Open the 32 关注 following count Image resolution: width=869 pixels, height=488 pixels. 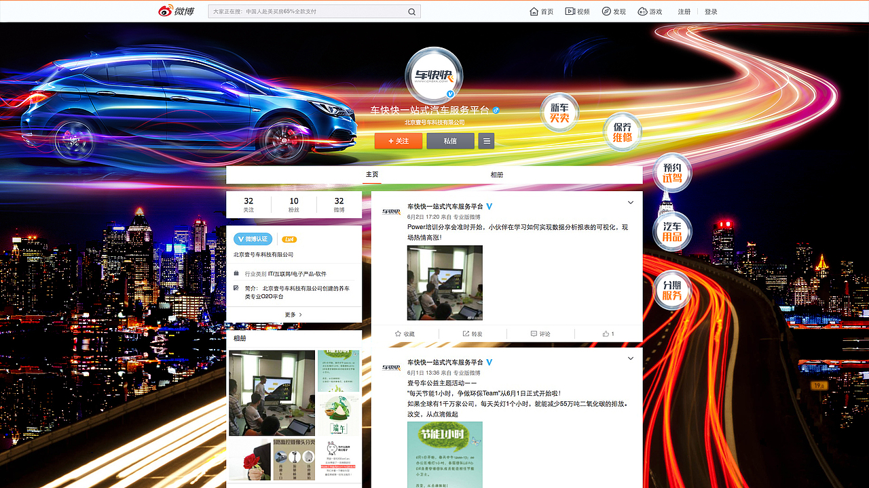pos(248,205)
